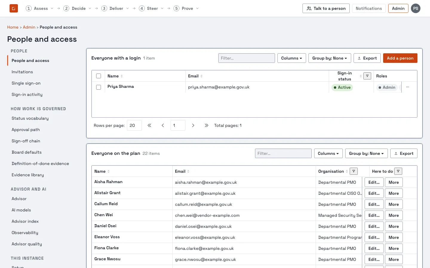Click the Add a person button

400,58
